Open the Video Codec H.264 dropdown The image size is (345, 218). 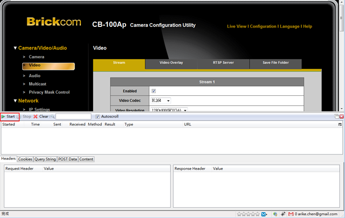click(x=161, y=101)
